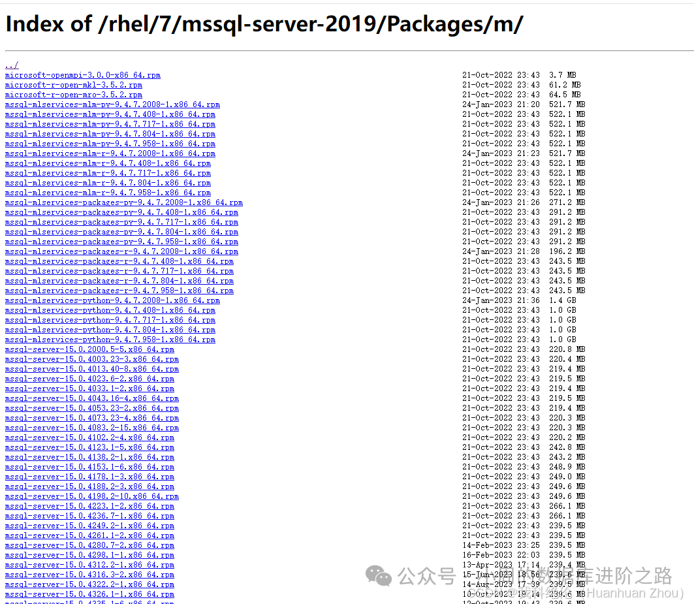The image size is (694, 604).
Task: Open the parent directory ../ link
Action: tap(12, 65)
